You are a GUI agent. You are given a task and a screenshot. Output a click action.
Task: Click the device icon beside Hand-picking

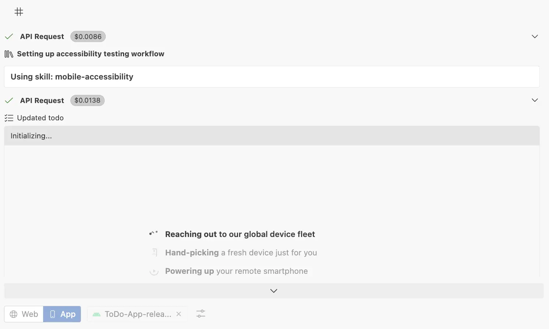click(155, 252)
